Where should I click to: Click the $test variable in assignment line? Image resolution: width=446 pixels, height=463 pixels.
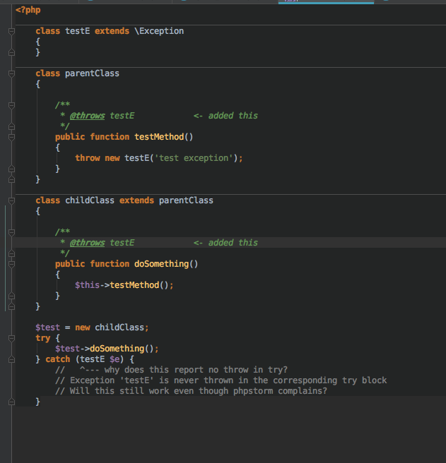pyautogui.click(x=47, y=327)
